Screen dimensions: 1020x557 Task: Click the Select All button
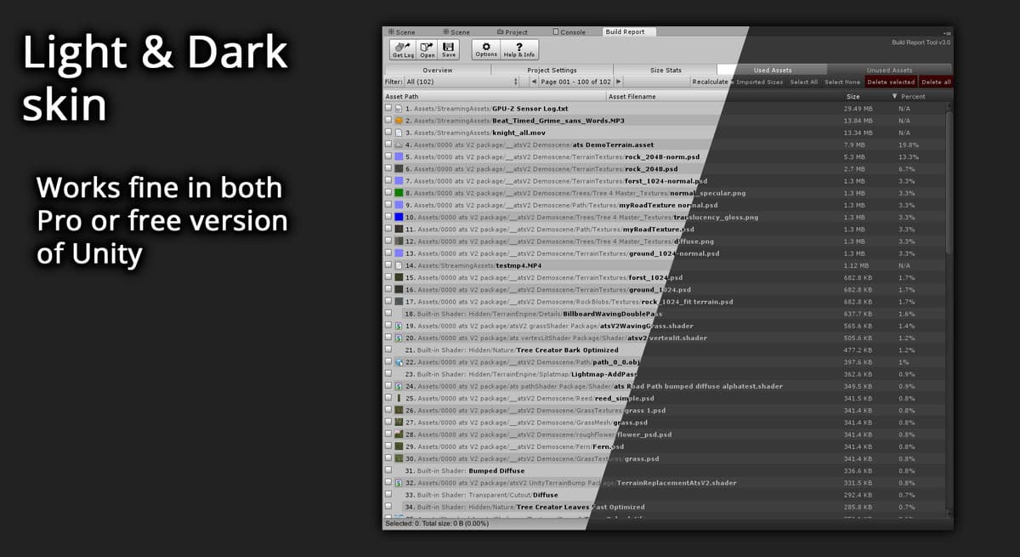(803, 82)
